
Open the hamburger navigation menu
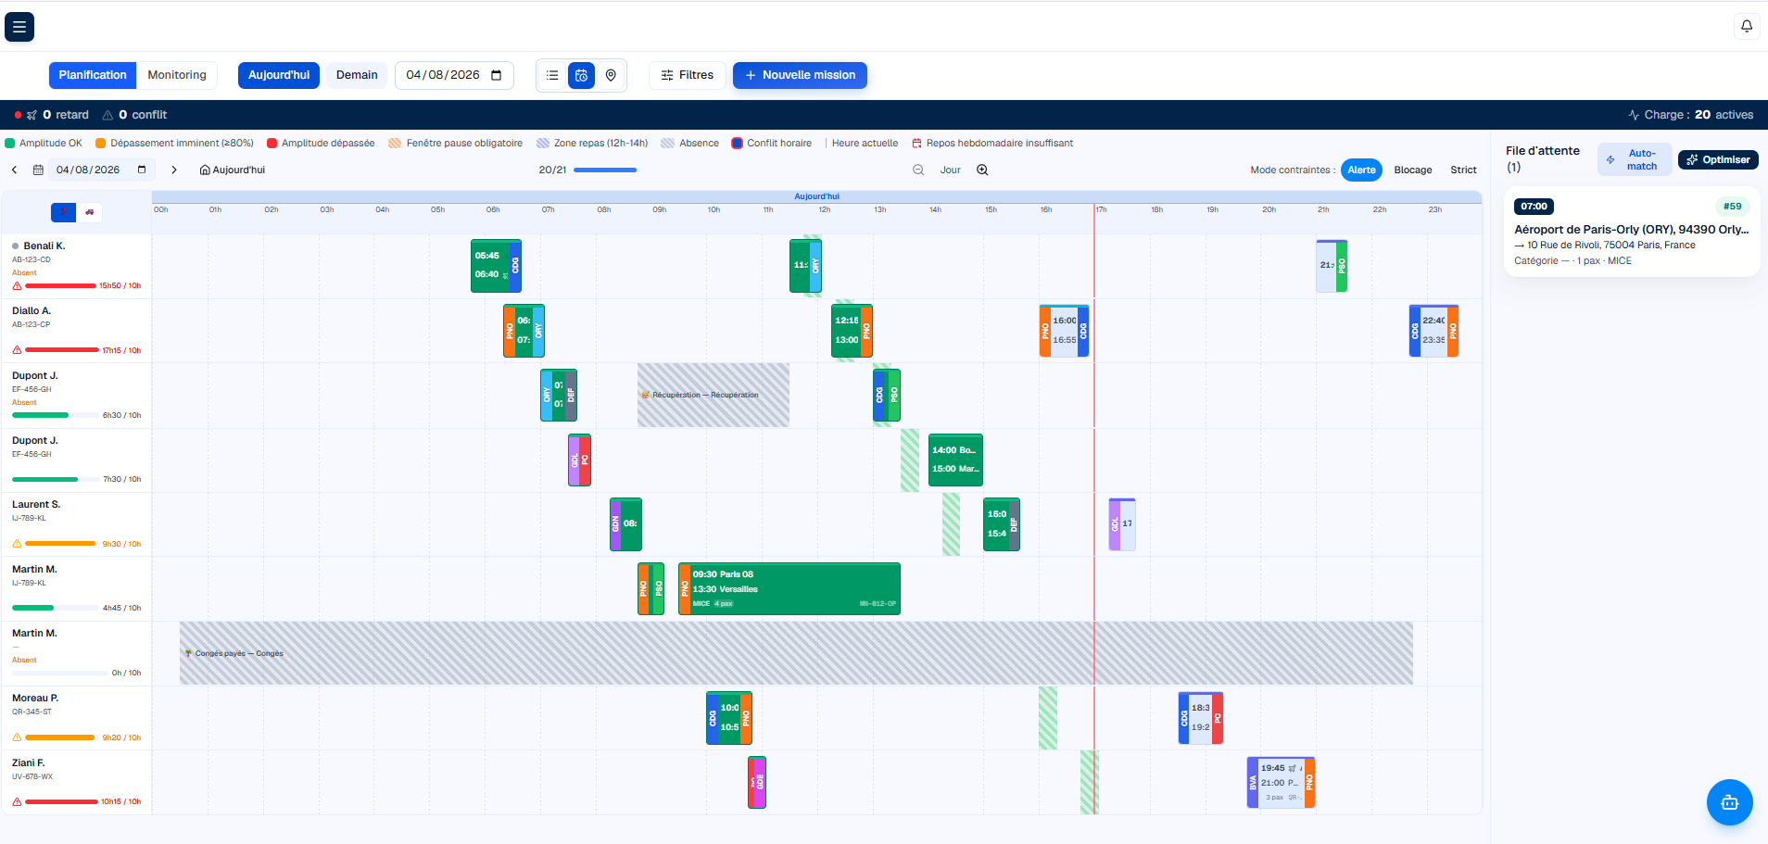pyautogui.click(x=19, y=27)
